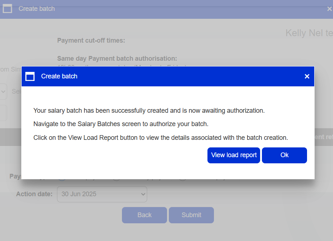Screen dimensions: 333x241
Task: Open the Action date dropdown showing 30 Jun 2025
Action: [x=102, y=194]
